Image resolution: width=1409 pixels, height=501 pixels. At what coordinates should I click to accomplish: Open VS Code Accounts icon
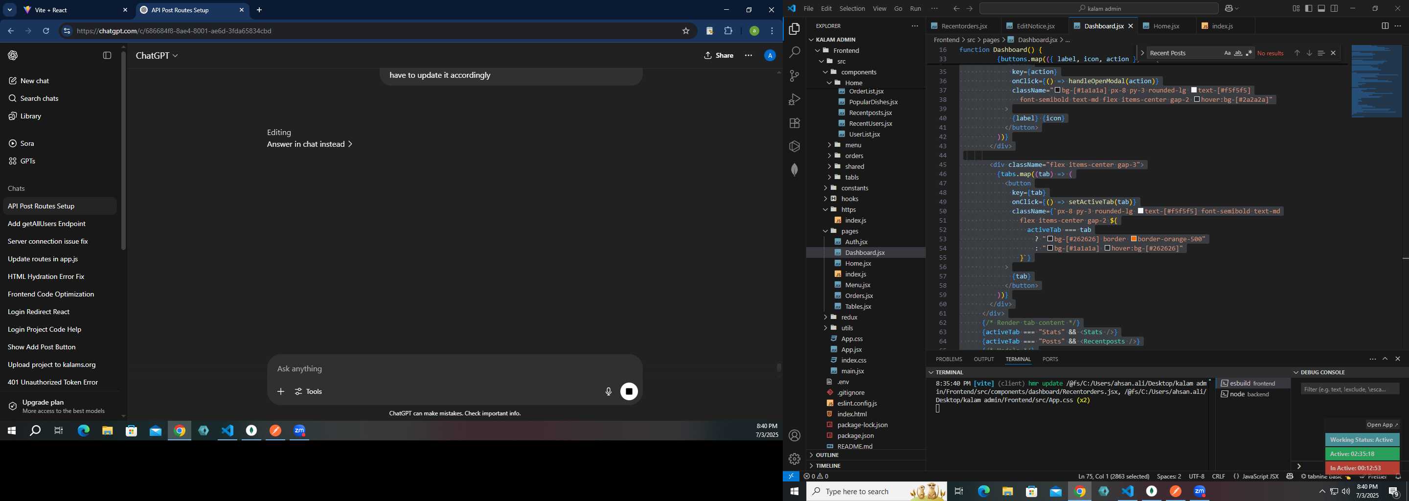coord(794,435)
